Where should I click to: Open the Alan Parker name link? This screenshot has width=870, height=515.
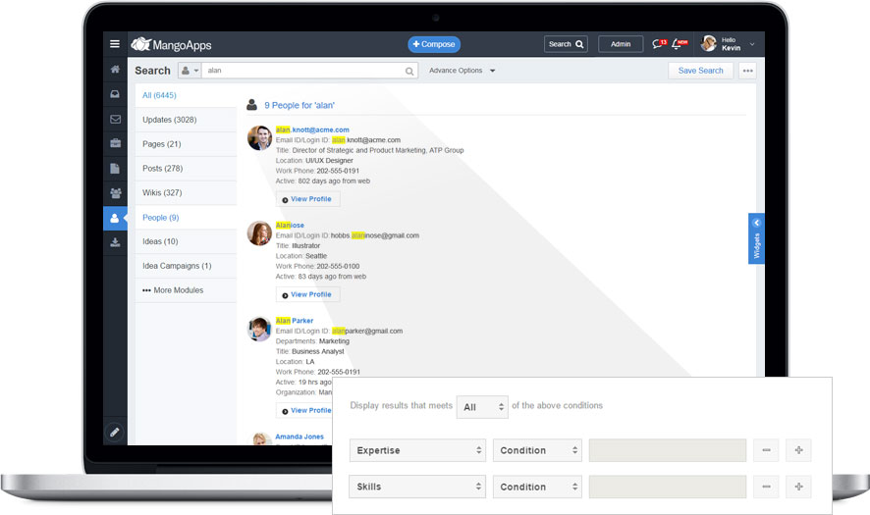(295, 321)
